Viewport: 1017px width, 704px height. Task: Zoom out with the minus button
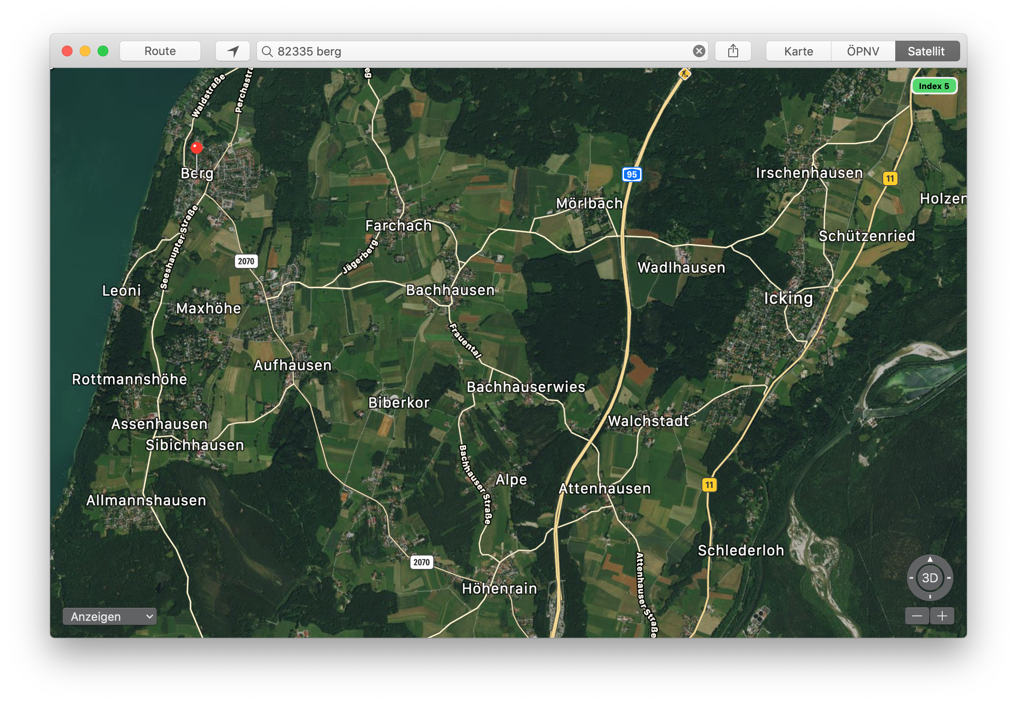click(917, 616)
